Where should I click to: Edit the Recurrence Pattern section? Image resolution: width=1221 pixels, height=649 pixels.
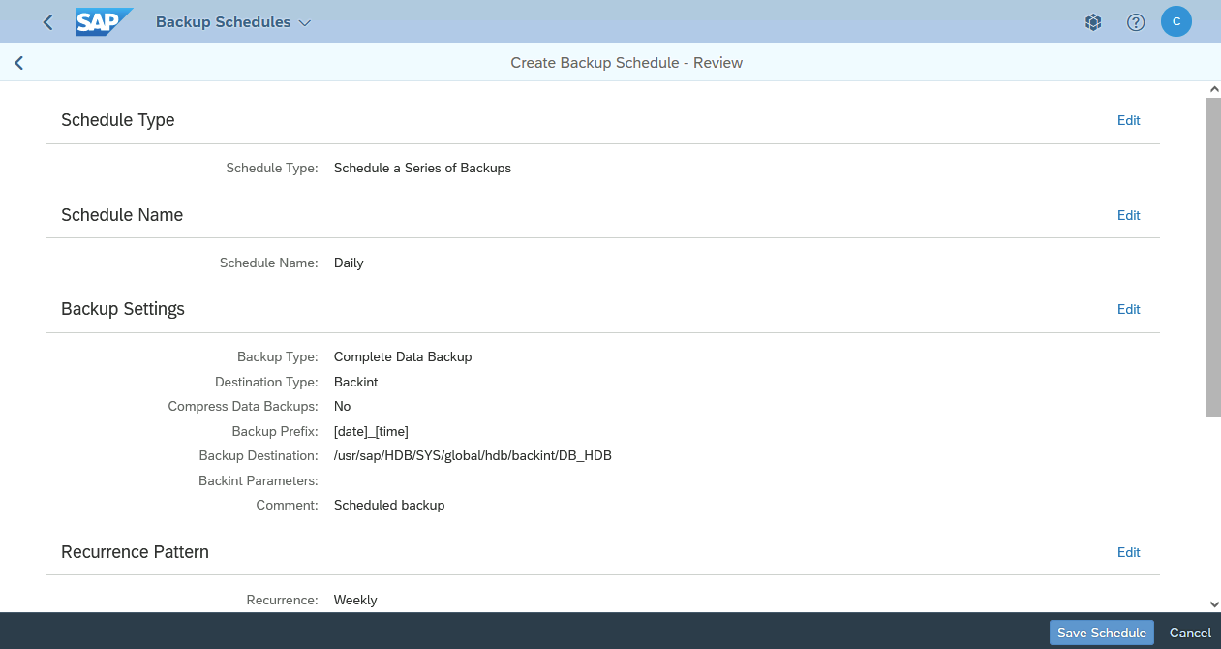coord(1128,552)
